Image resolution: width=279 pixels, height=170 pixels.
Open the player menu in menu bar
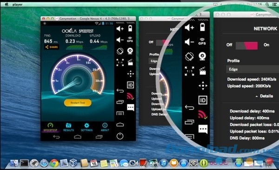pos(18,5)
